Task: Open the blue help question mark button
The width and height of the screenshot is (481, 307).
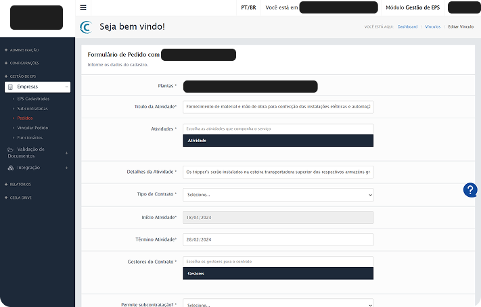Action: coord(470,190)
